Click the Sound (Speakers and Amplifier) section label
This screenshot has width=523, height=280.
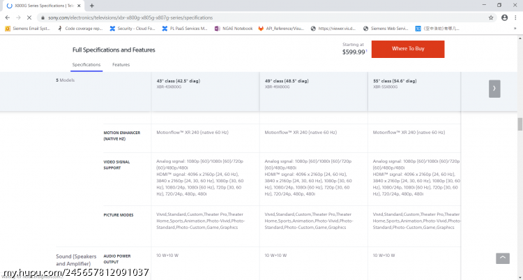76,260
